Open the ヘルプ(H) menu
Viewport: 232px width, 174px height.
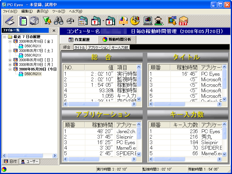click(76, 11)
